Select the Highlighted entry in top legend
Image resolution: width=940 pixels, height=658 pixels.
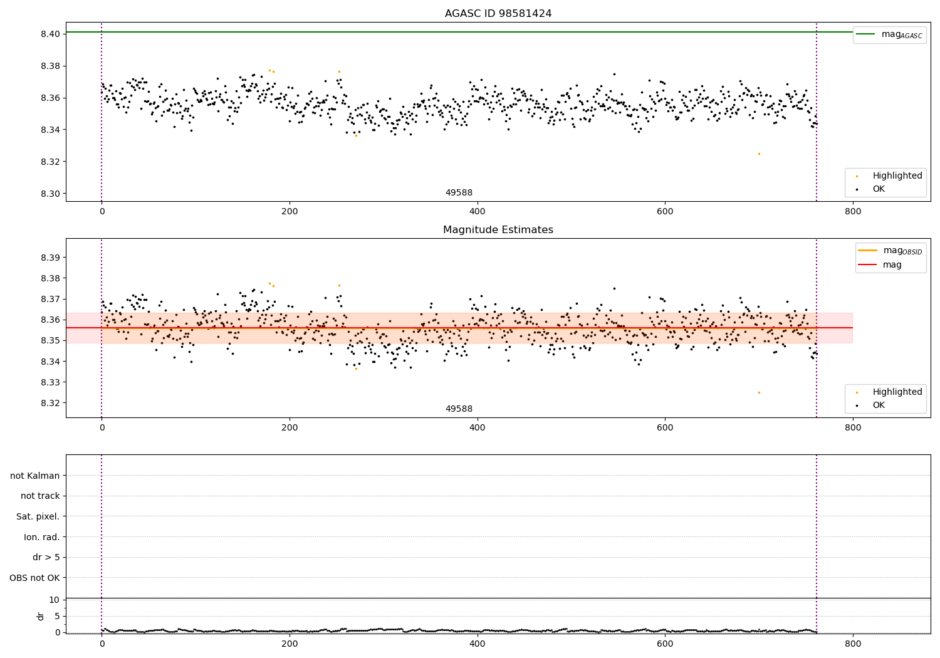pyautogui.click(x=897, y=175)
